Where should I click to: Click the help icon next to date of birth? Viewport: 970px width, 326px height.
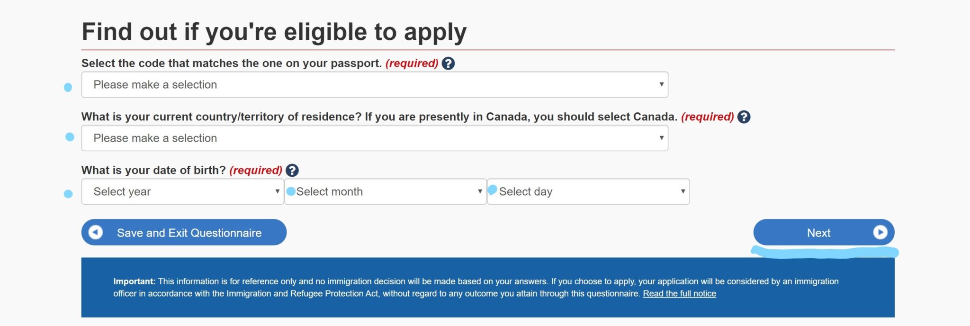292,171
